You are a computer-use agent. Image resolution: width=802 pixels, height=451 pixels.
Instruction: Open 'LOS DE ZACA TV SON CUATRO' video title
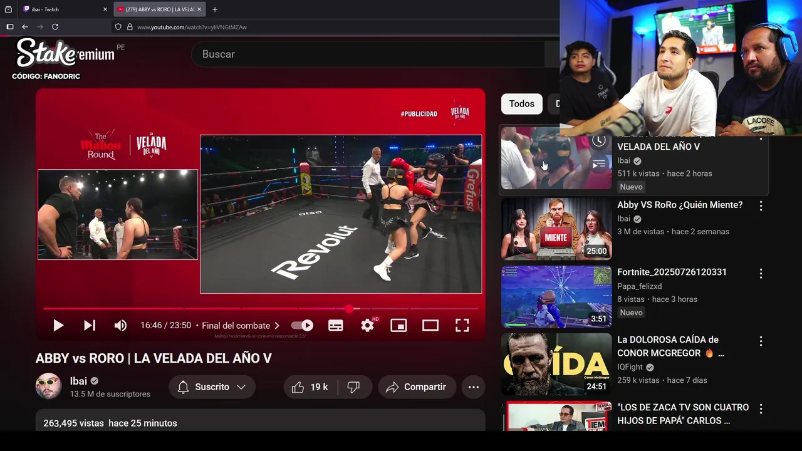683,414
